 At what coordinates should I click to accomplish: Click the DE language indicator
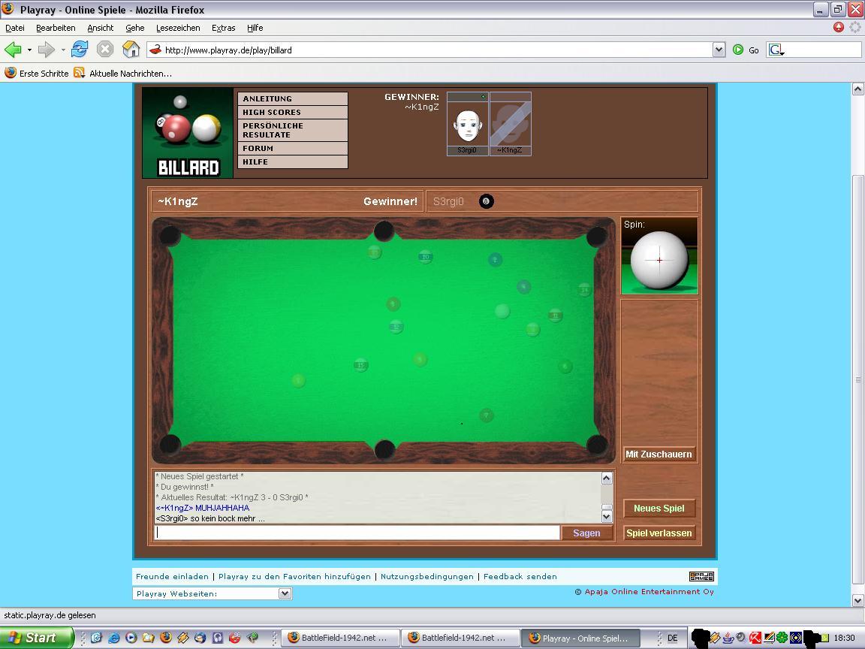(x=673, y=638)
